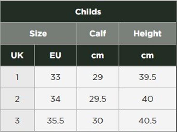Image resolution: width=177 pixels, height=132 pixels.
Task: Select UK size 3 cell
Action: tap(17, 121)
